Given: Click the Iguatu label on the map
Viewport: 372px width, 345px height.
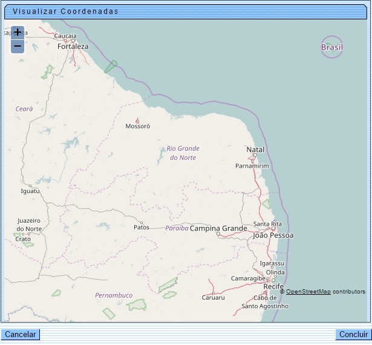Looking at the screenshot, I should click(x=30, y=191).
